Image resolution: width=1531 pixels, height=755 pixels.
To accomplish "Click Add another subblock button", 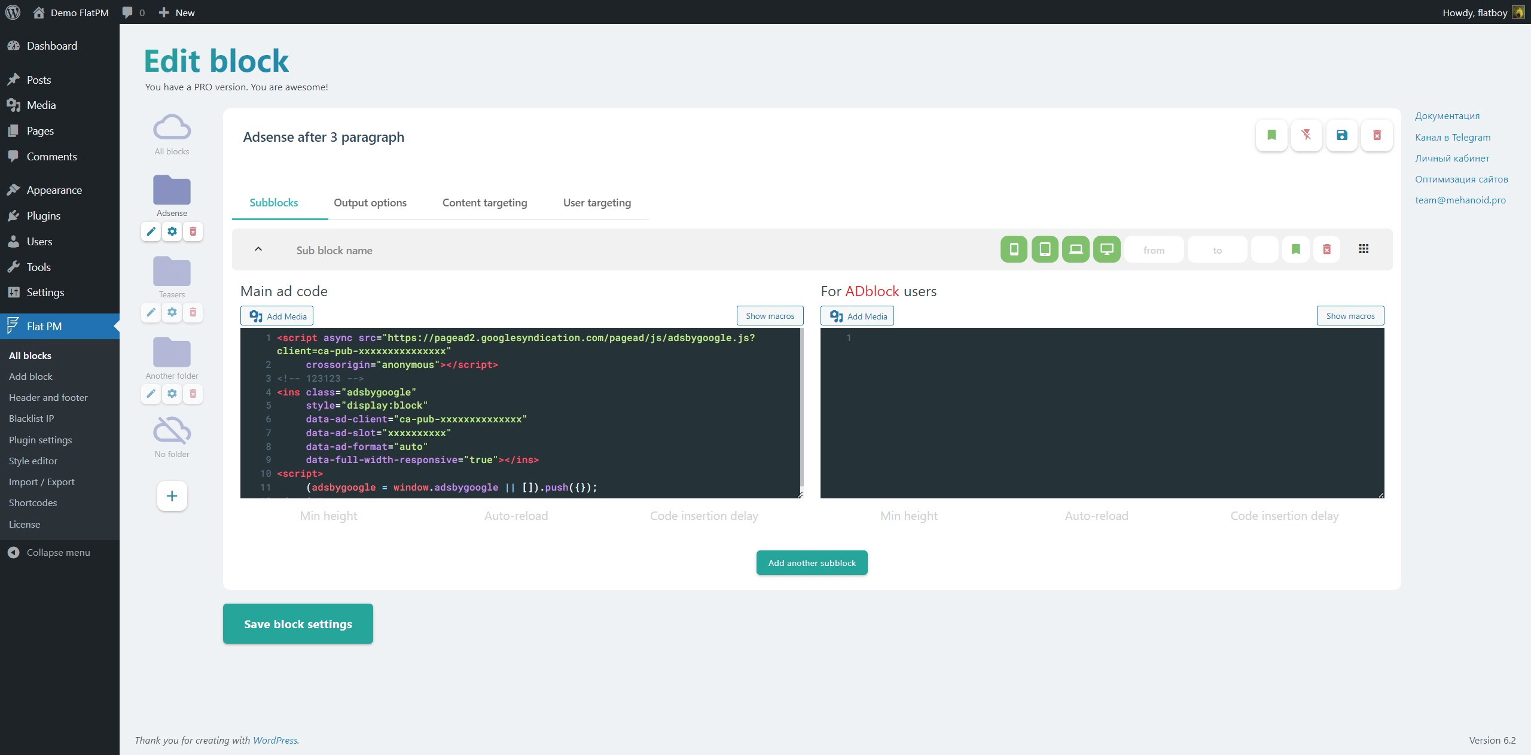I will coord(812,563).
